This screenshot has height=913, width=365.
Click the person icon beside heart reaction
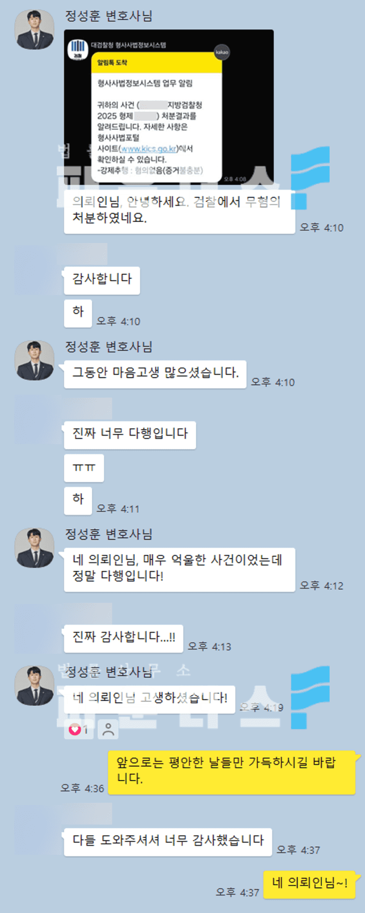click(108, 729)
